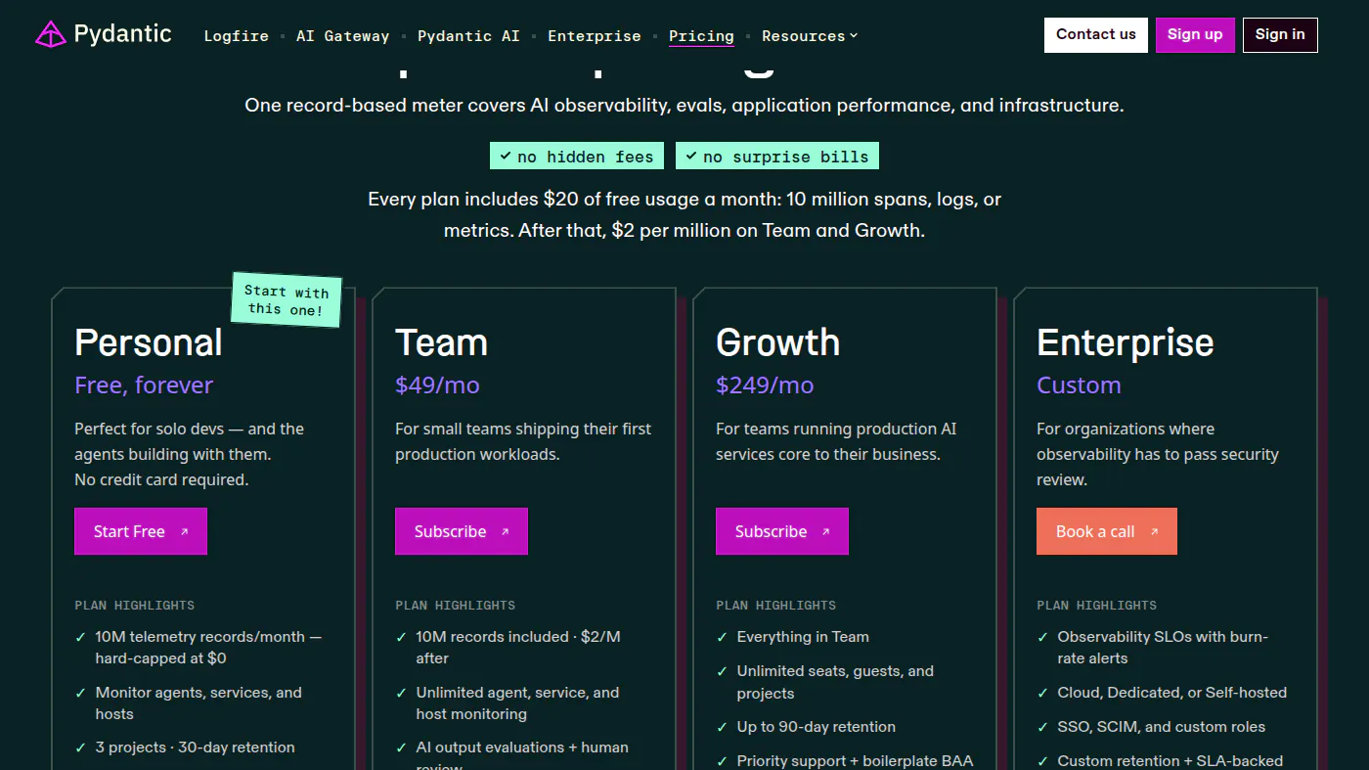
Task: Open the Logfire nav item
Action: (236, 36)
